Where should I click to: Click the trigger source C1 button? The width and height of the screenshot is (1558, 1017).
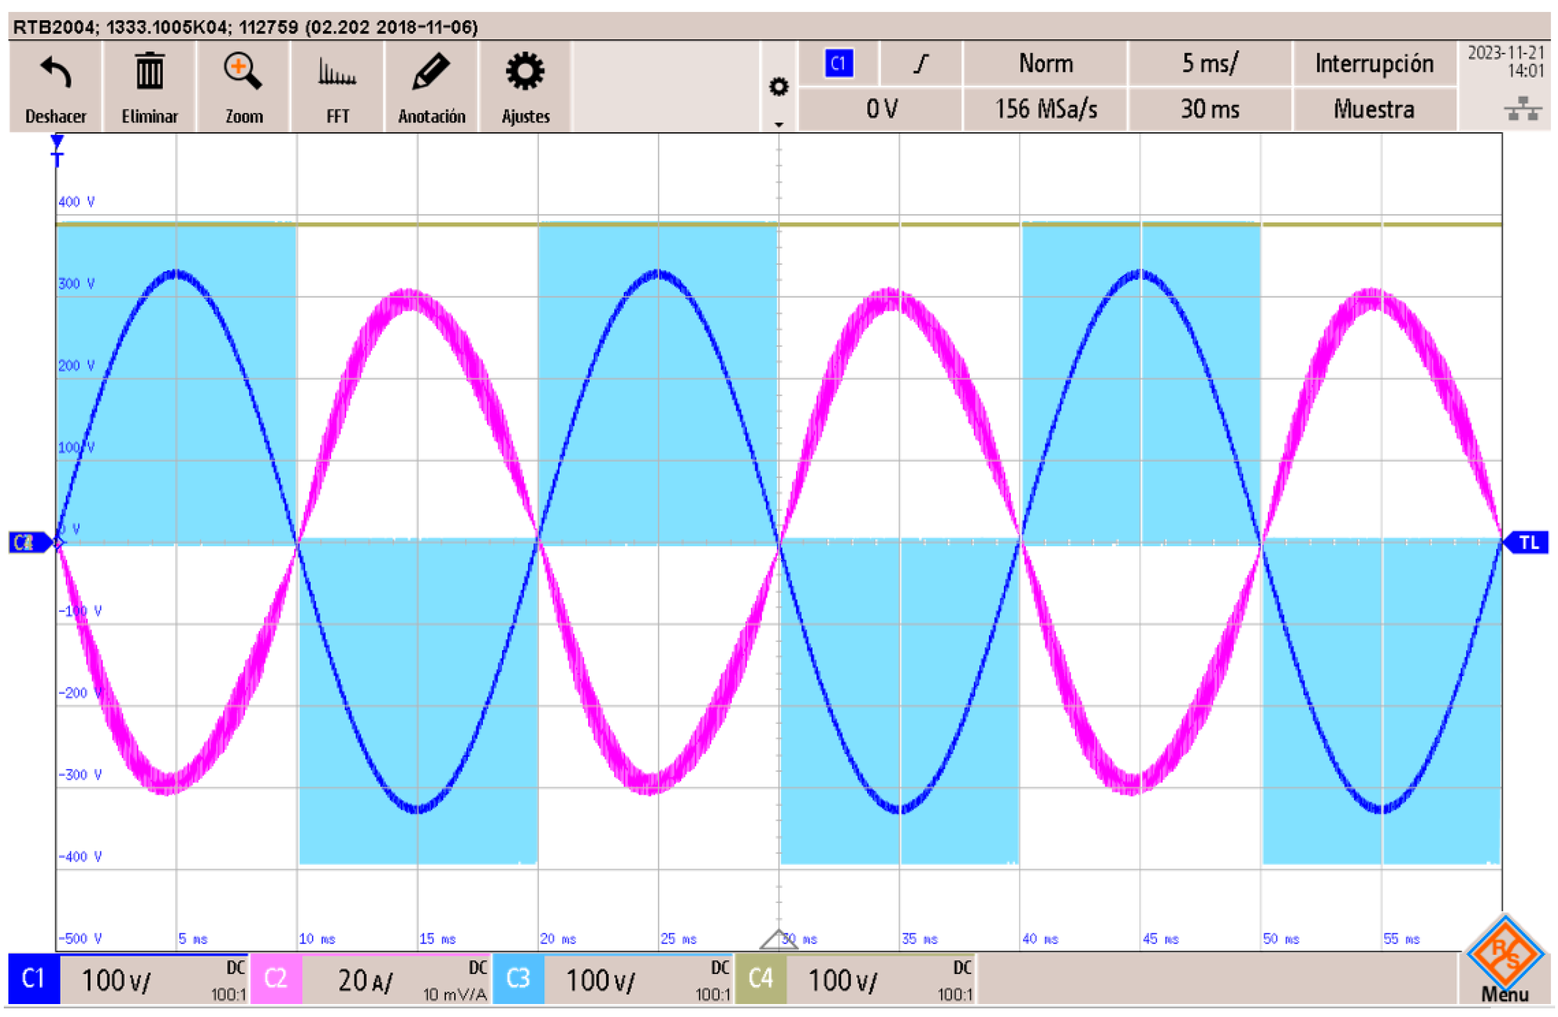point(838,64)
